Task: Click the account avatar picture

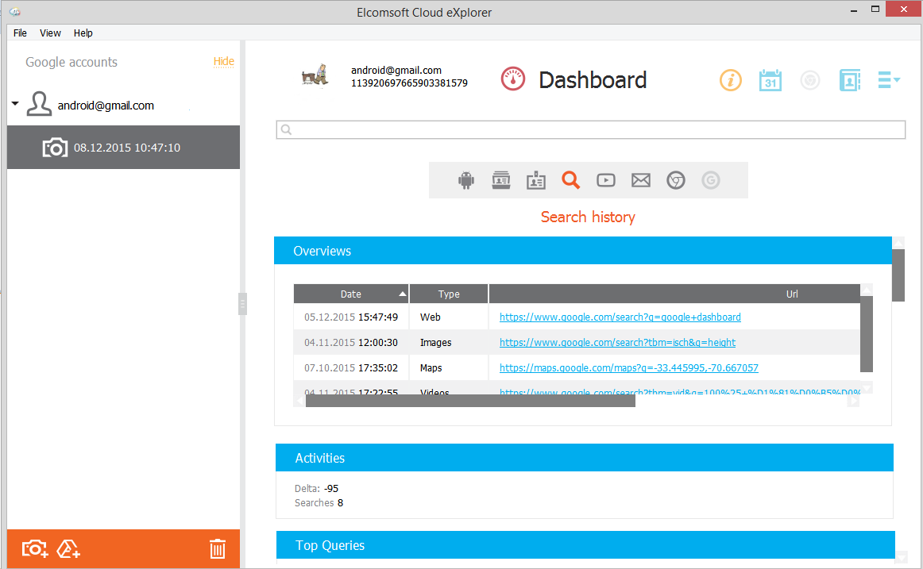Action: (x=315, y=75)
